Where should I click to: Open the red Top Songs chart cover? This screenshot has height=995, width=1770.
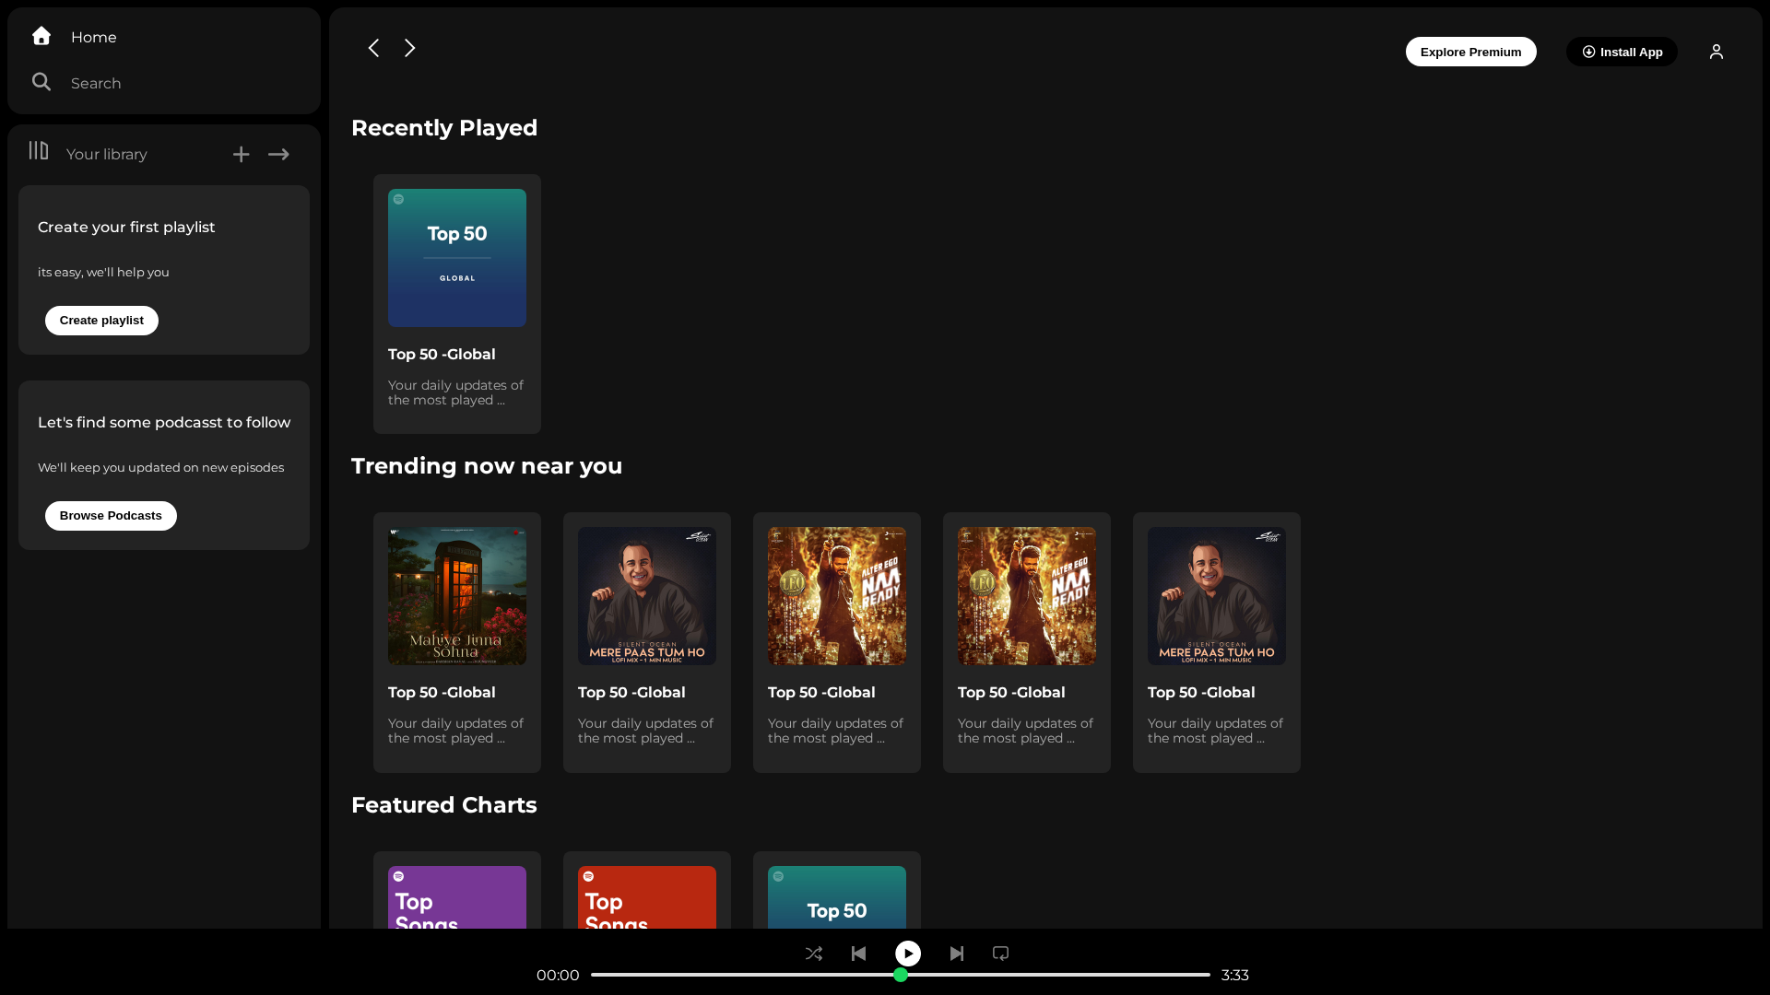pos(647,897)
